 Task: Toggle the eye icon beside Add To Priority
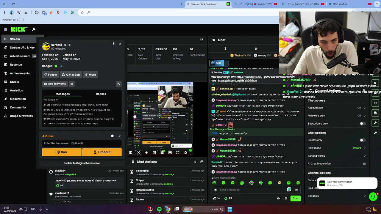tap(71, 84)
